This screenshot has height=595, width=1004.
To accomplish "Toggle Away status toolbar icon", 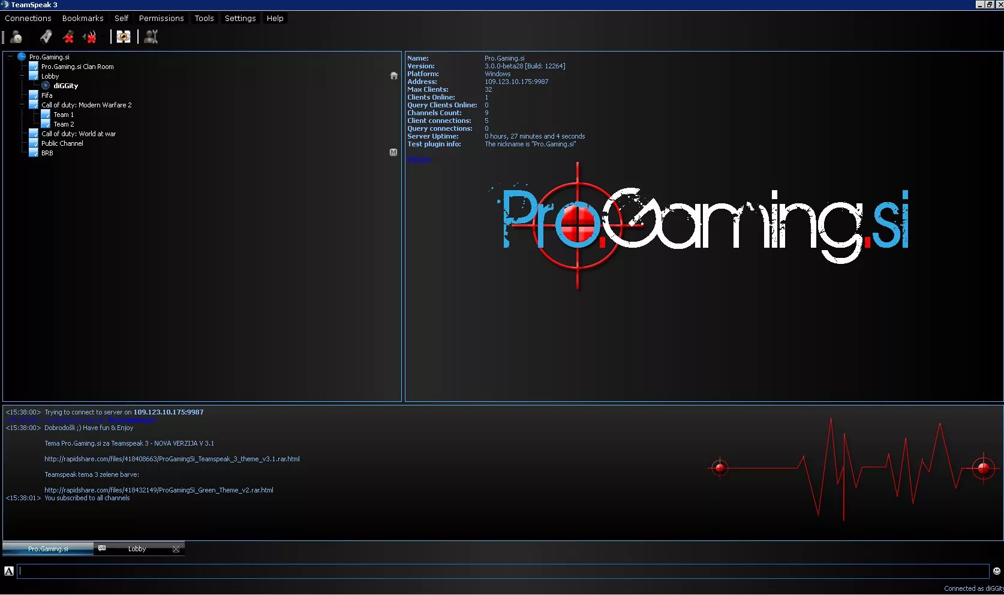I will point(16,37).
